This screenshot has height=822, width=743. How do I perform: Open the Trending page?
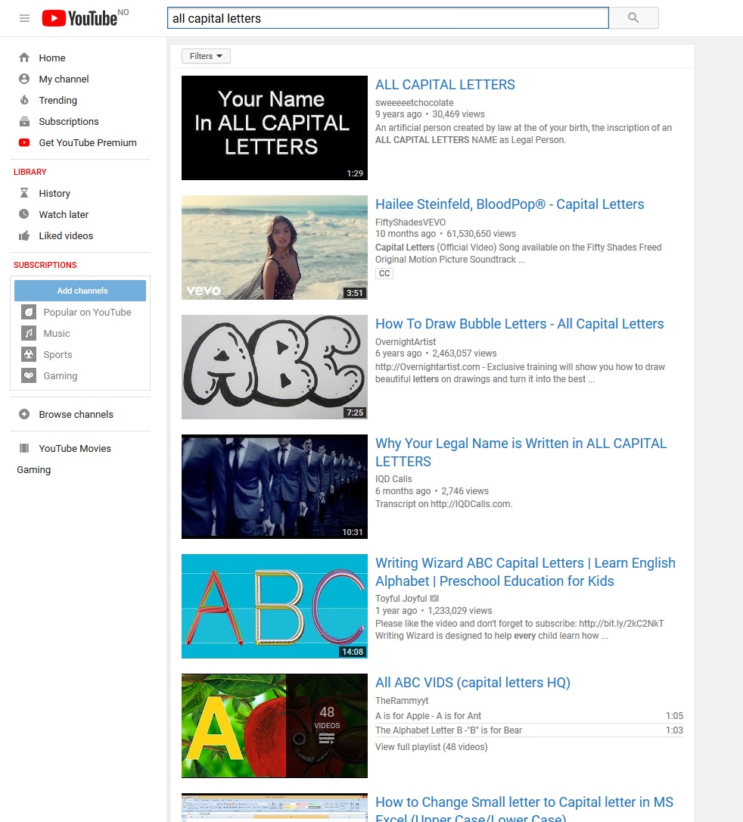click(58, 100)
